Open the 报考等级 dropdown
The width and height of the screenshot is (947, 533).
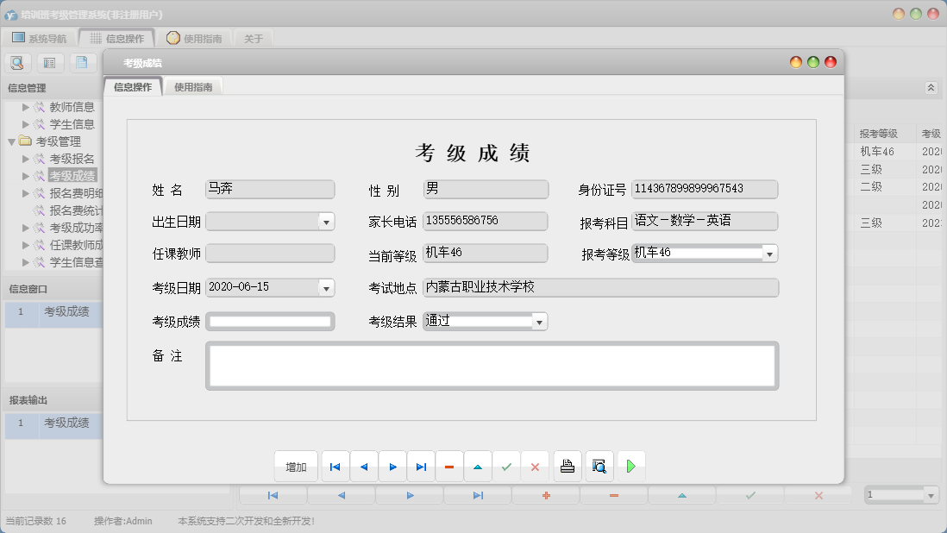769,254
